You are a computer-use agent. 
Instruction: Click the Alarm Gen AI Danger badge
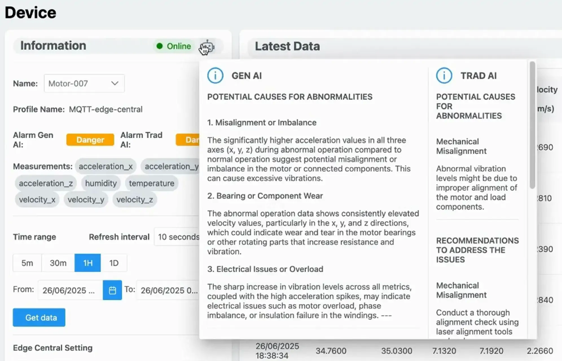(90, 140)
